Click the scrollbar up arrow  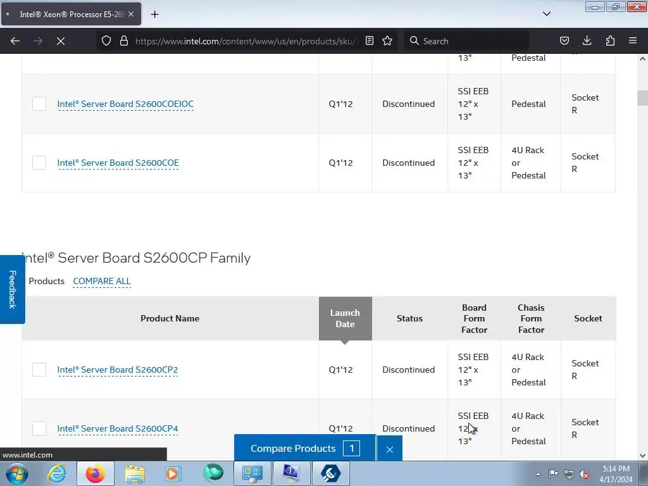point(642,59)
